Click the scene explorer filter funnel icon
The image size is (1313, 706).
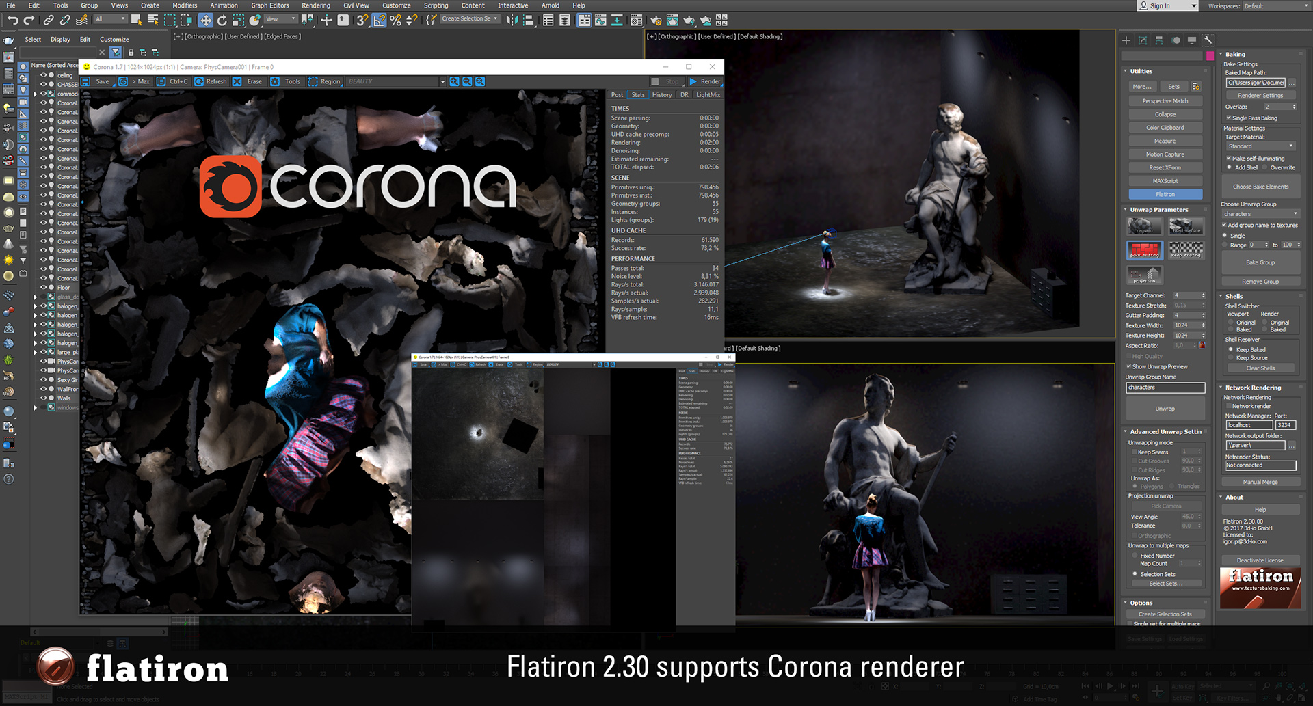coord(116,52)
